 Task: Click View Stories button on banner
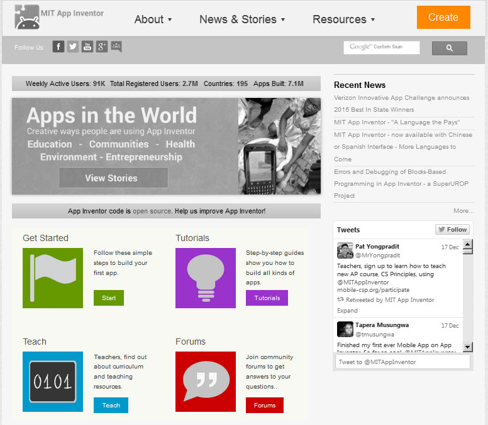point(113,178)
